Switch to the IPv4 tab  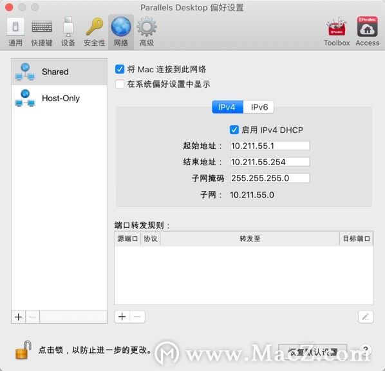pos(227,107)
